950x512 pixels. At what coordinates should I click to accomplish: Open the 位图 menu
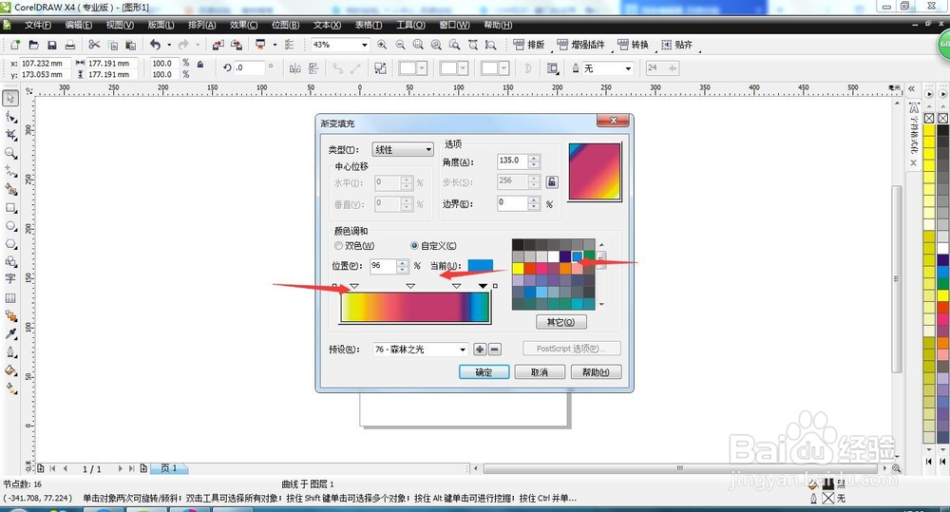point(285,25)
